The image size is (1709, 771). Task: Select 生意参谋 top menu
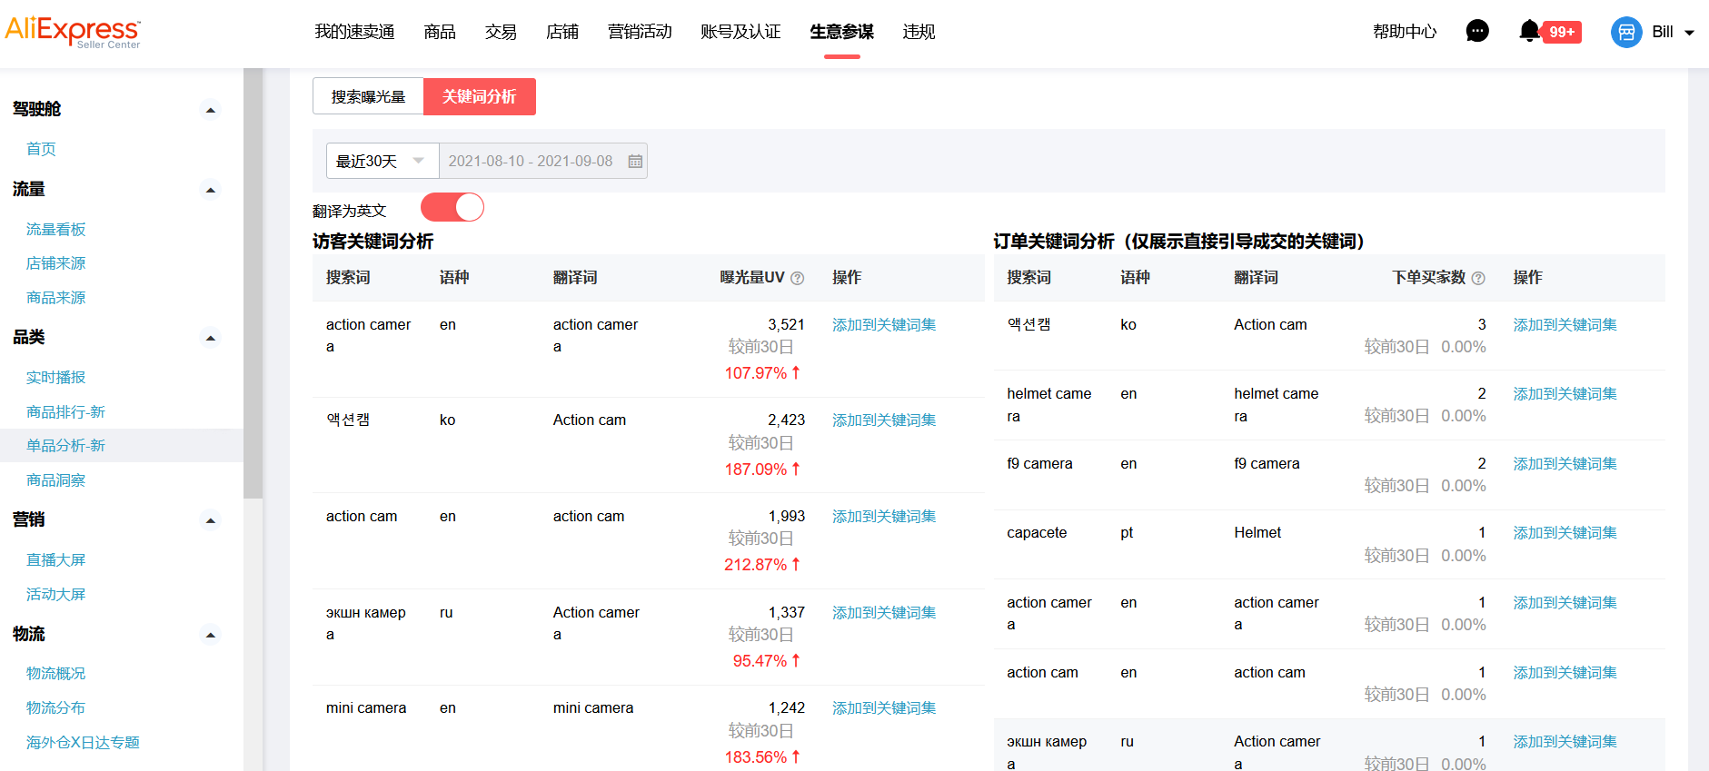point(842,32)
